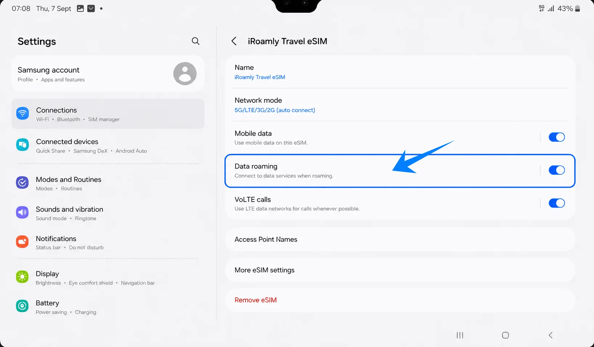594x347 pixels.
Task: Open the Network mode selector
Action: point(400,105)
